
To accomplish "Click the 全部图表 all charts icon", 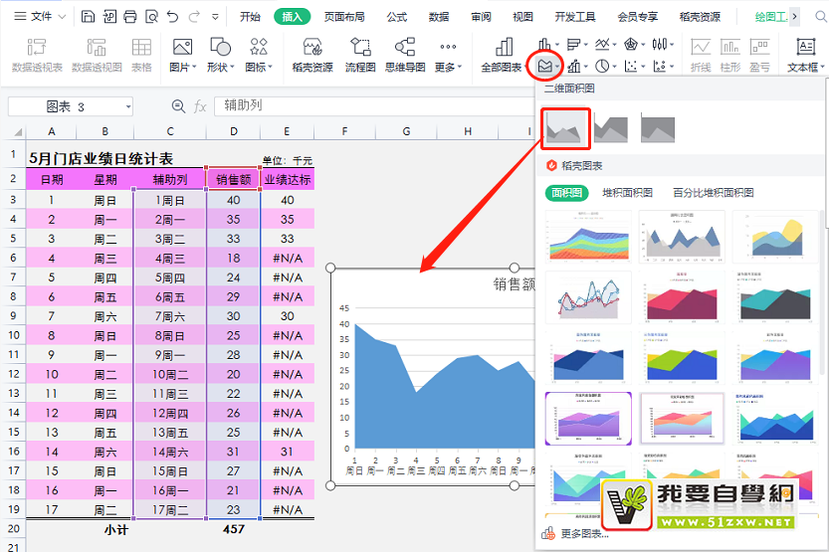I will tap(501, 55).
